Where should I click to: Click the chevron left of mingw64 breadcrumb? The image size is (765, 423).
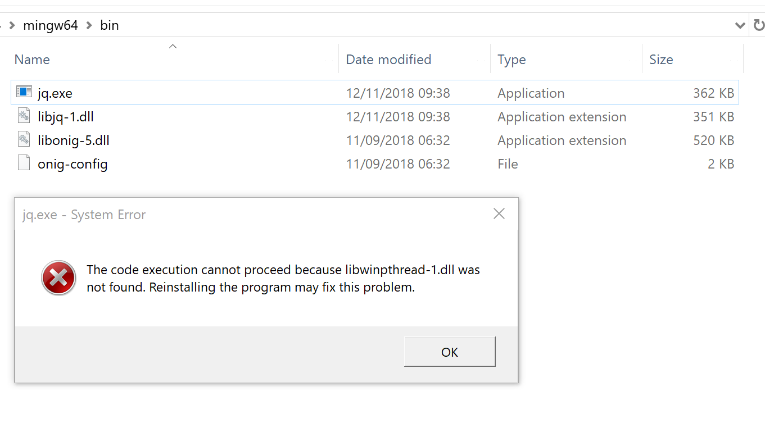click(11, 25)
